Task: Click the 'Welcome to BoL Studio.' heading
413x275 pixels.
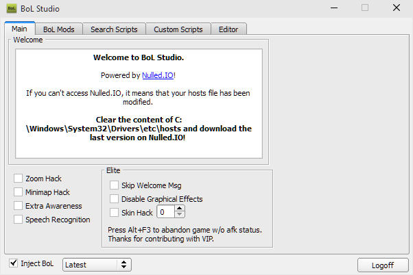Action: [139, 57]
